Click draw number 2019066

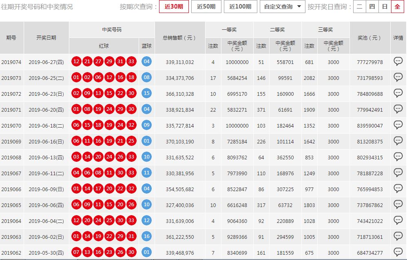click(x=11, y=189)
